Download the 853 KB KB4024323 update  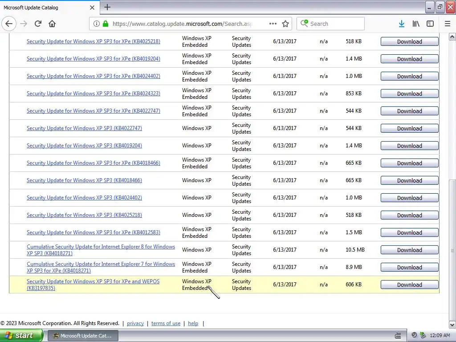pyautogui.click(x=410, y=94)
